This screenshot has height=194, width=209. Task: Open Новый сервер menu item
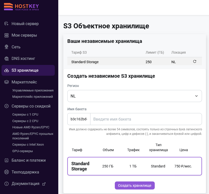coord(25,24)
